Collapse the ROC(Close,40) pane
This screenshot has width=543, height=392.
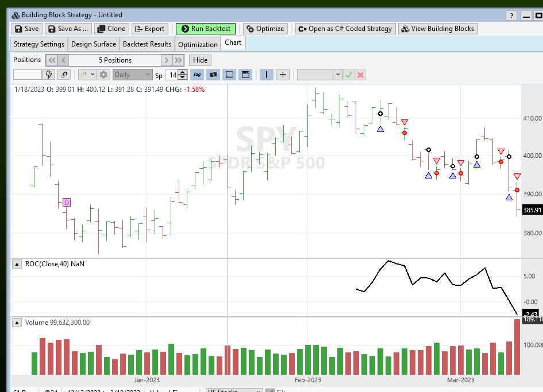(17, 265)
